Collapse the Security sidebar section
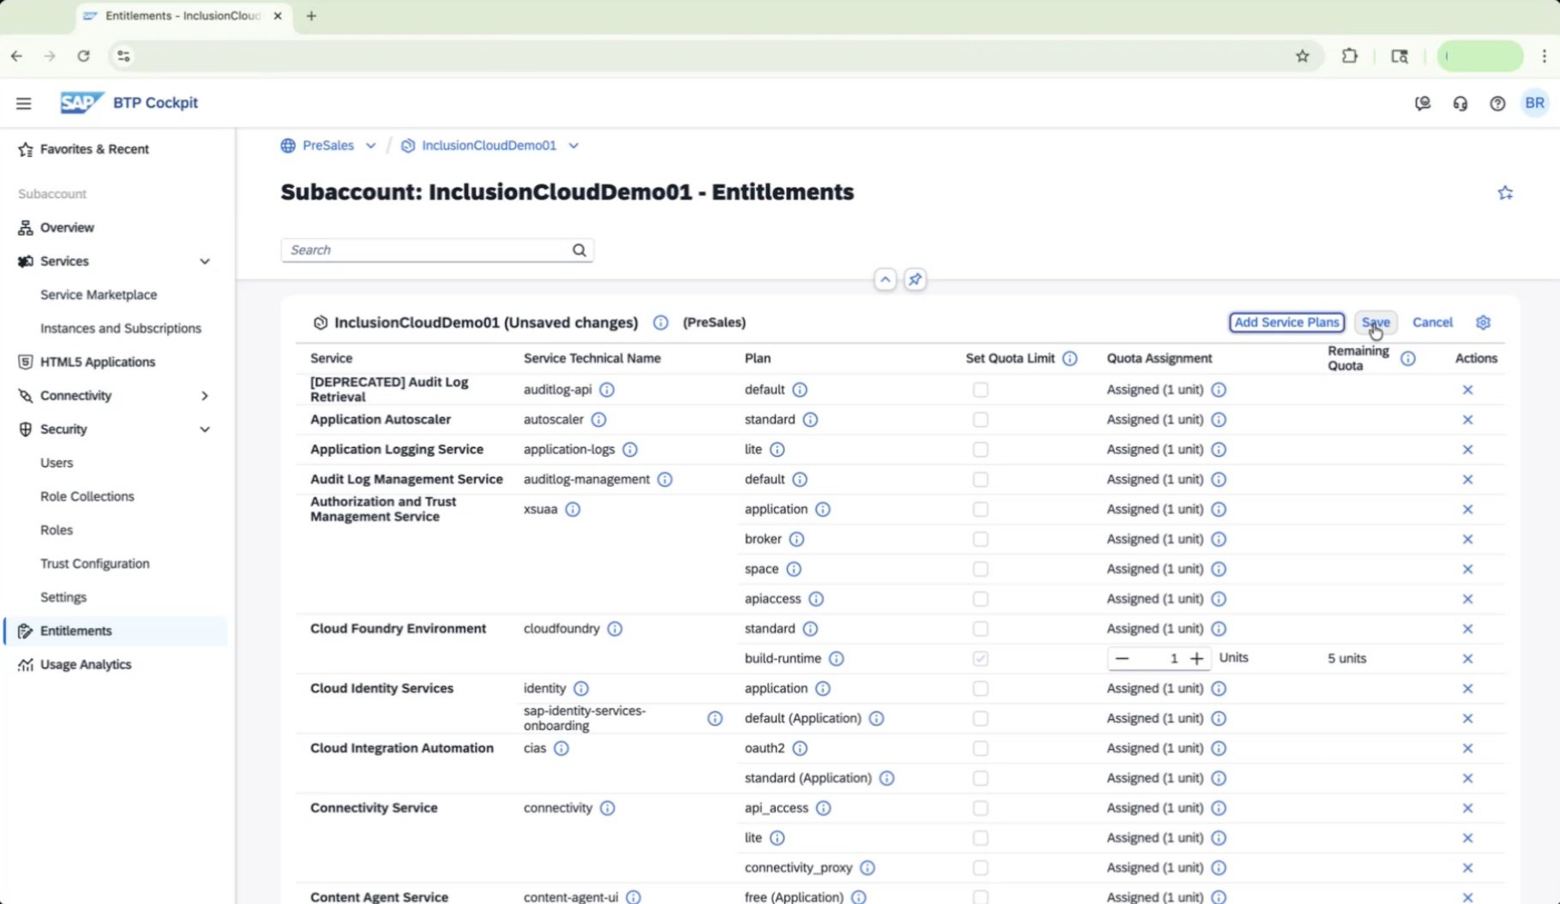 click(205, 429)
